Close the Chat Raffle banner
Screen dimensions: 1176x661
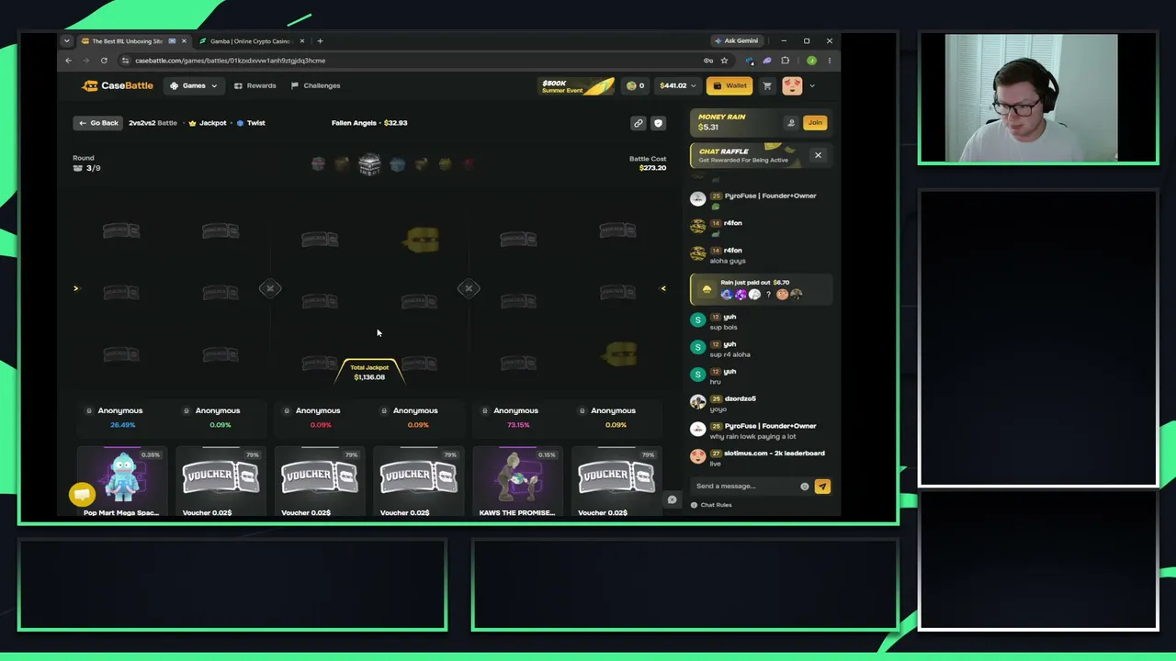[818, 155]
